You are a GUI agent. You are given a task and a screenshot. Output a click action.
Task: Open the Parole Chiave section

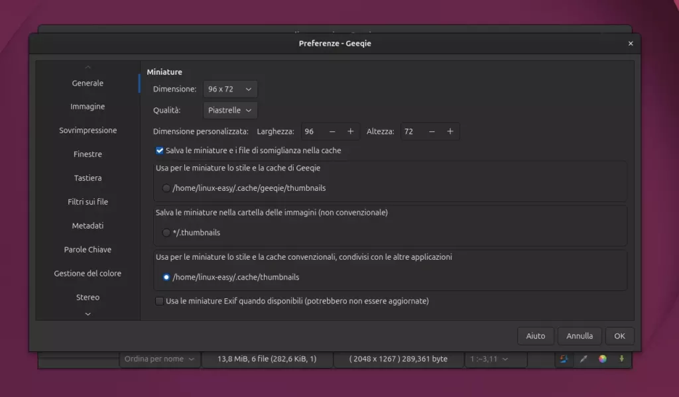88,249
